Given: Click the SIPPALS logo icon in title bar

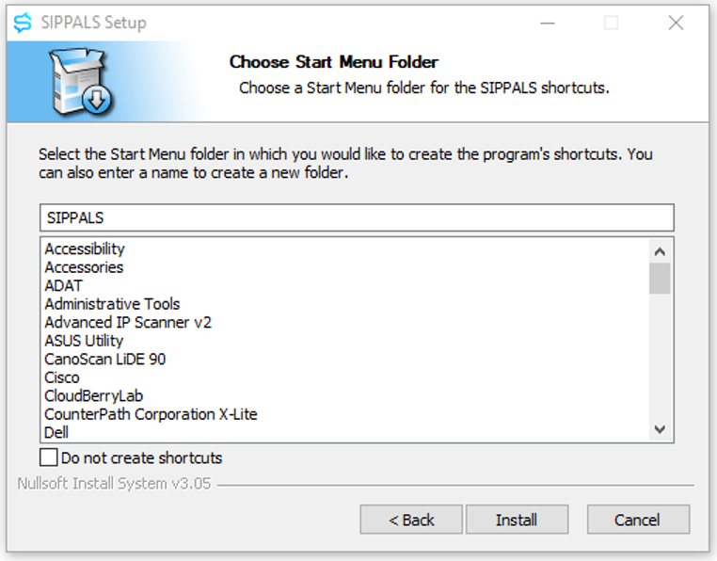Looking at the screenshot, I should (23, 23).
